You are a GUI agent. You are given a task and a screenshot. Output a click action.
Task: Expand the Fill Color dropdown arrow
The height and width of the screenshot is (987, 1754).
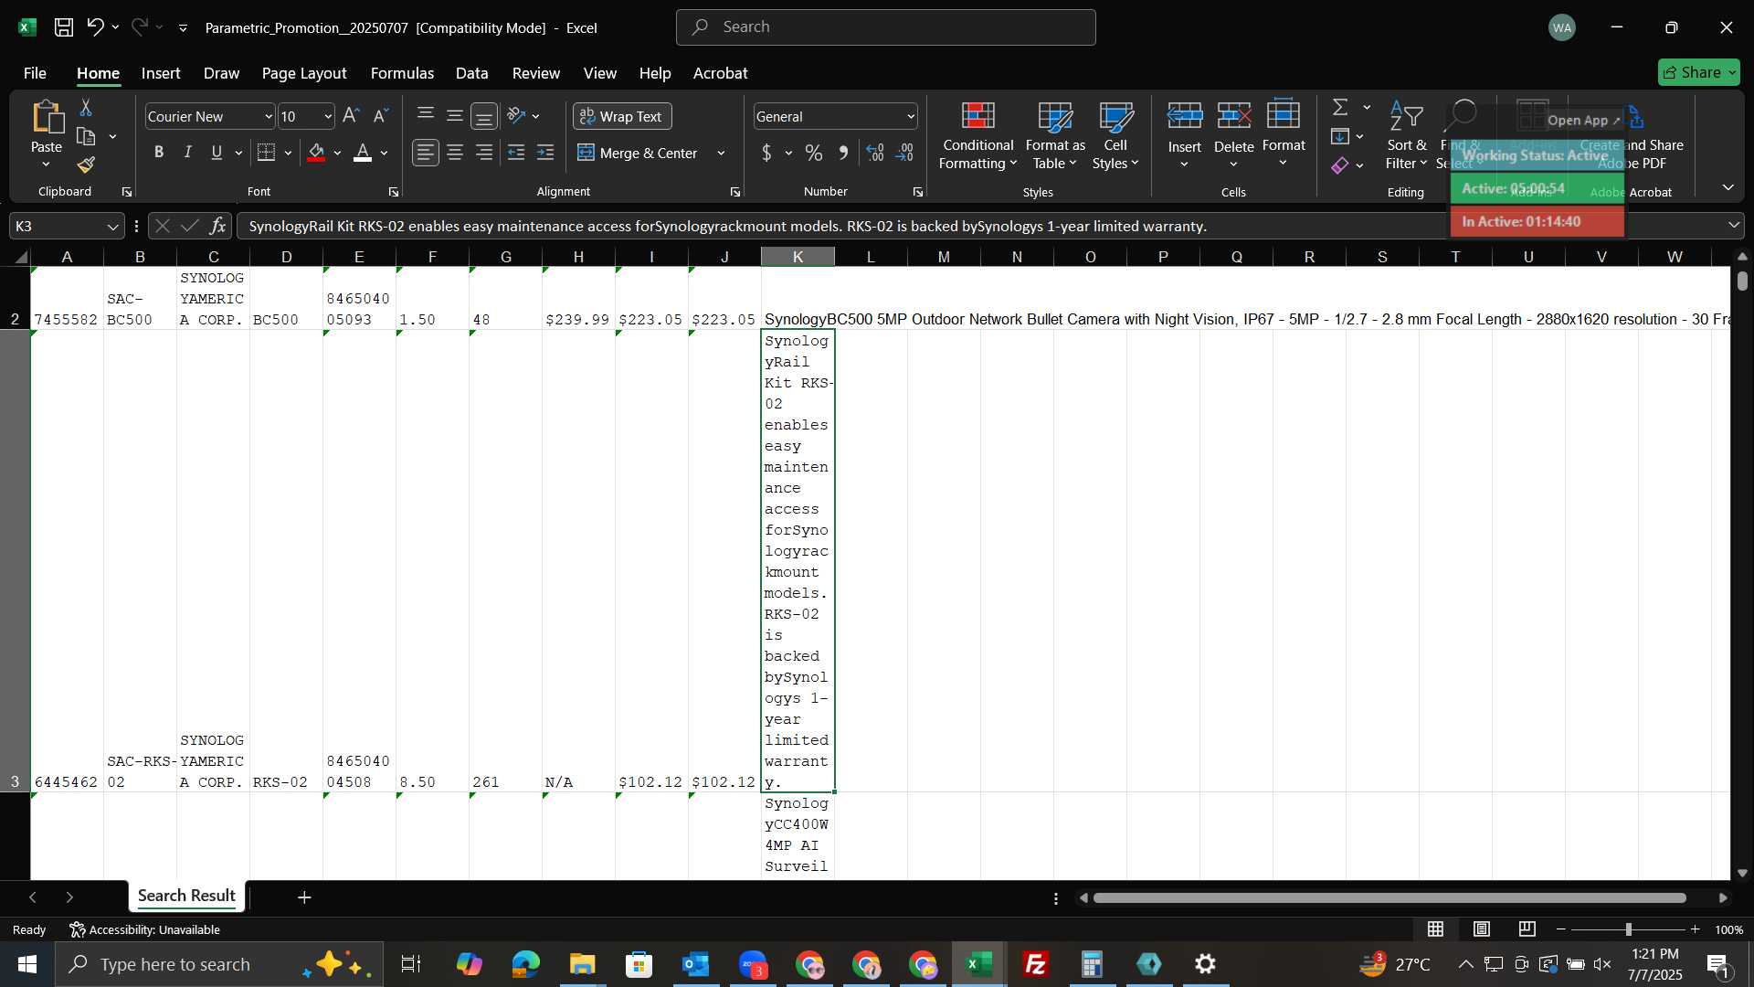(x=337, y=153)
